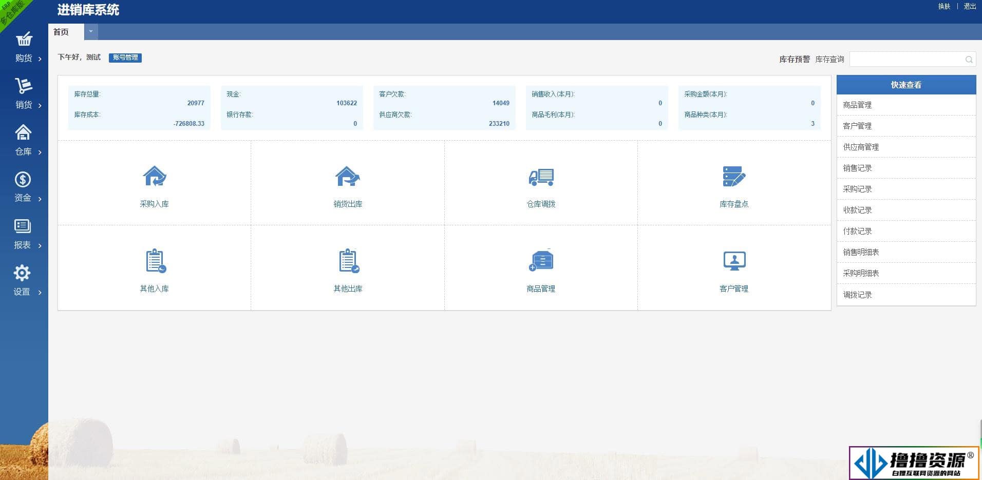The image size is (982, 480).
Task: Click the 供应商欠款 value 233210
Action: pos(499,124)
